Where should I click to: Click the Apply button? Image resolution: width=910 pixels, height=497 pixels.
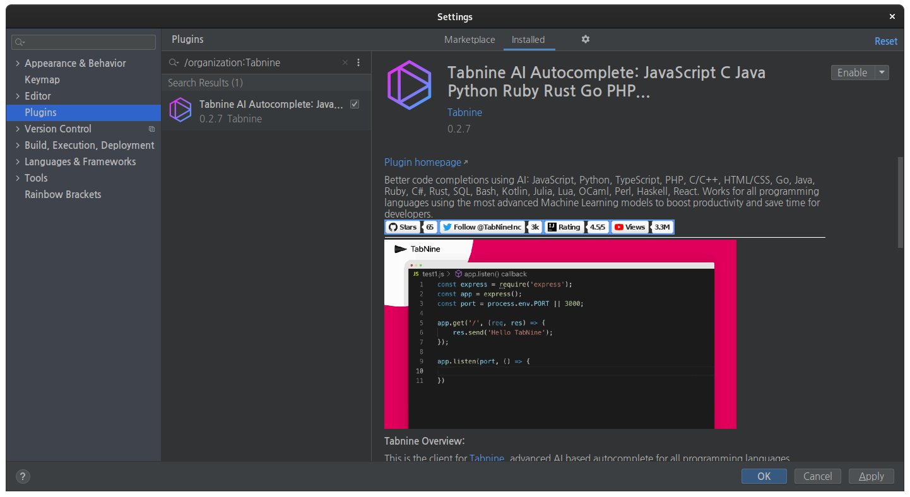pyautogui.click(x=872, y=476)
